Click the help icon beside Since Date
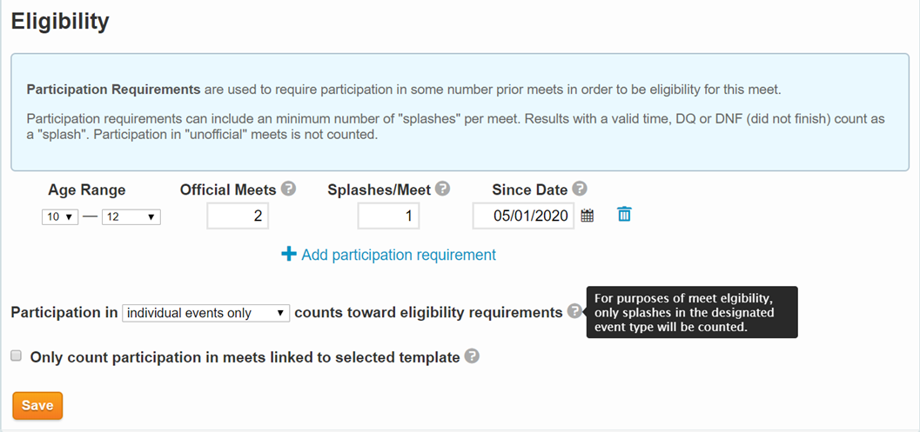Image resolution: width=920 pixels, height=432 pixels. coord(580,189)
